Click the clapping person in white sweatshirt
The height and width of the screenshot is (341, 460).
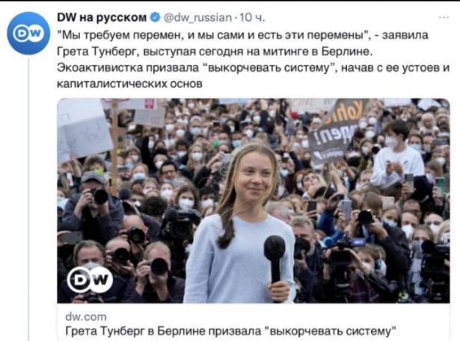tap(397, 153)
